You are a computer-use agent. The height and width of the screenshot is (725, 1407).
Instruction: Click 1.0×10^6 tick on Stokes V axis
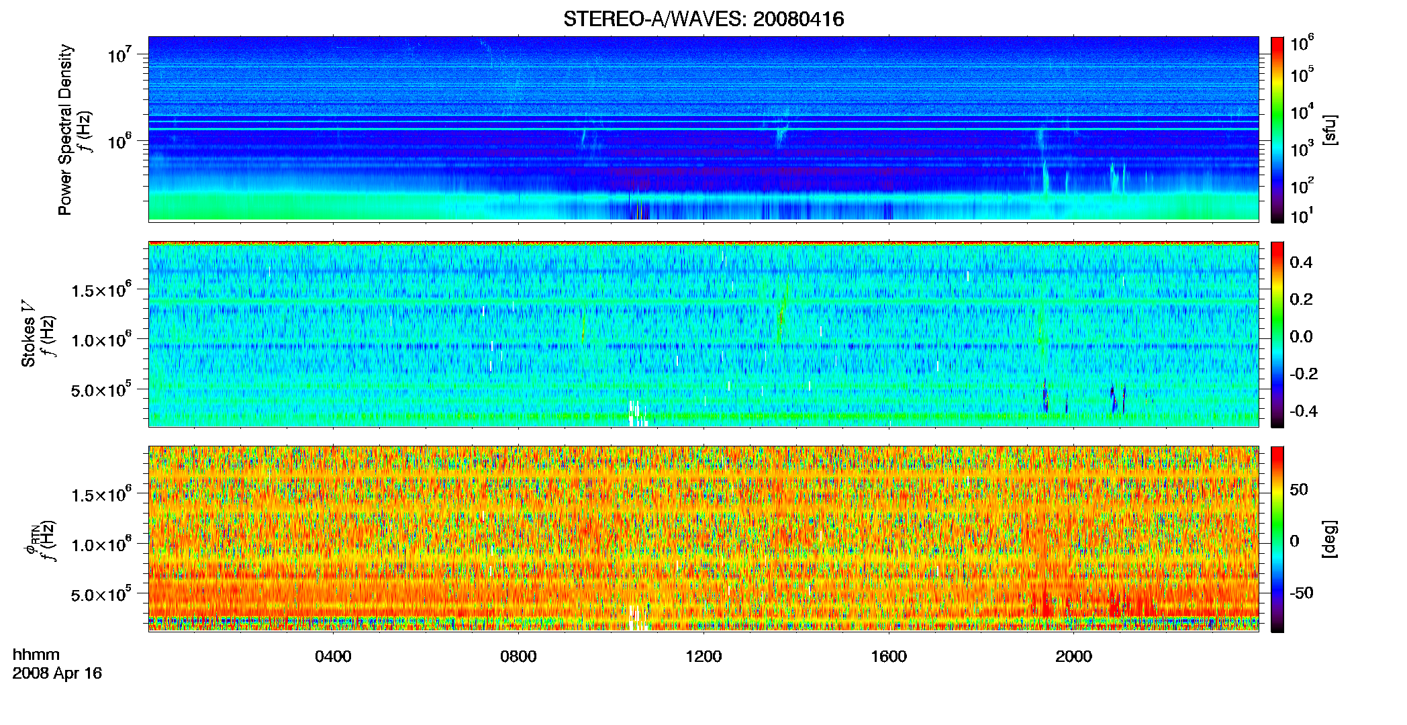[x=101, y=340]
